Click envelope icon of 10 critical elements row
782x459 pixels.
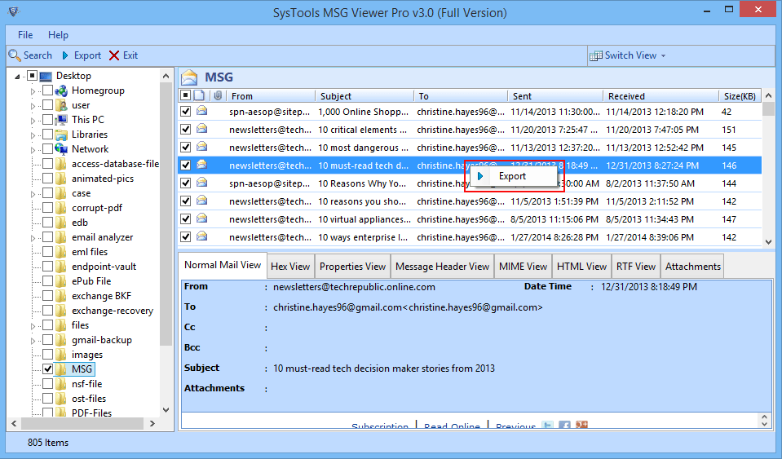coord(202,129)
